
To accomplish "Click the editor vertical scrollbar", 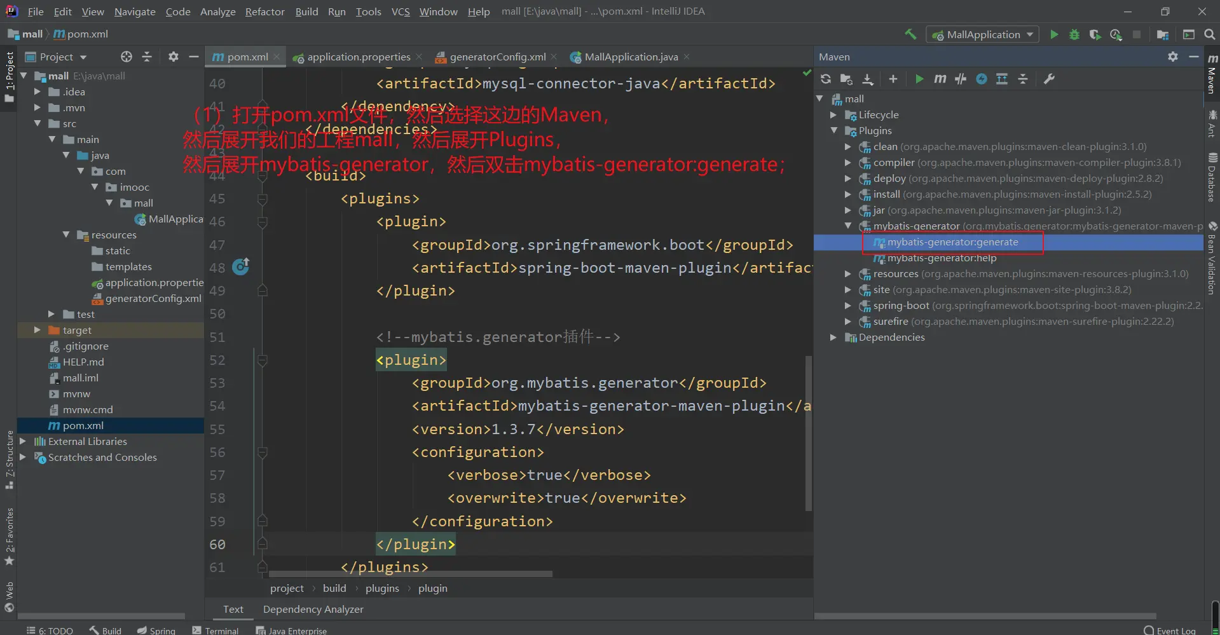I will tap(809, 432).
